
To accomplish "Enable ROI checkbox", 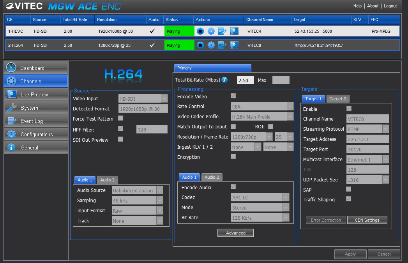I will (x=270, y=126).
